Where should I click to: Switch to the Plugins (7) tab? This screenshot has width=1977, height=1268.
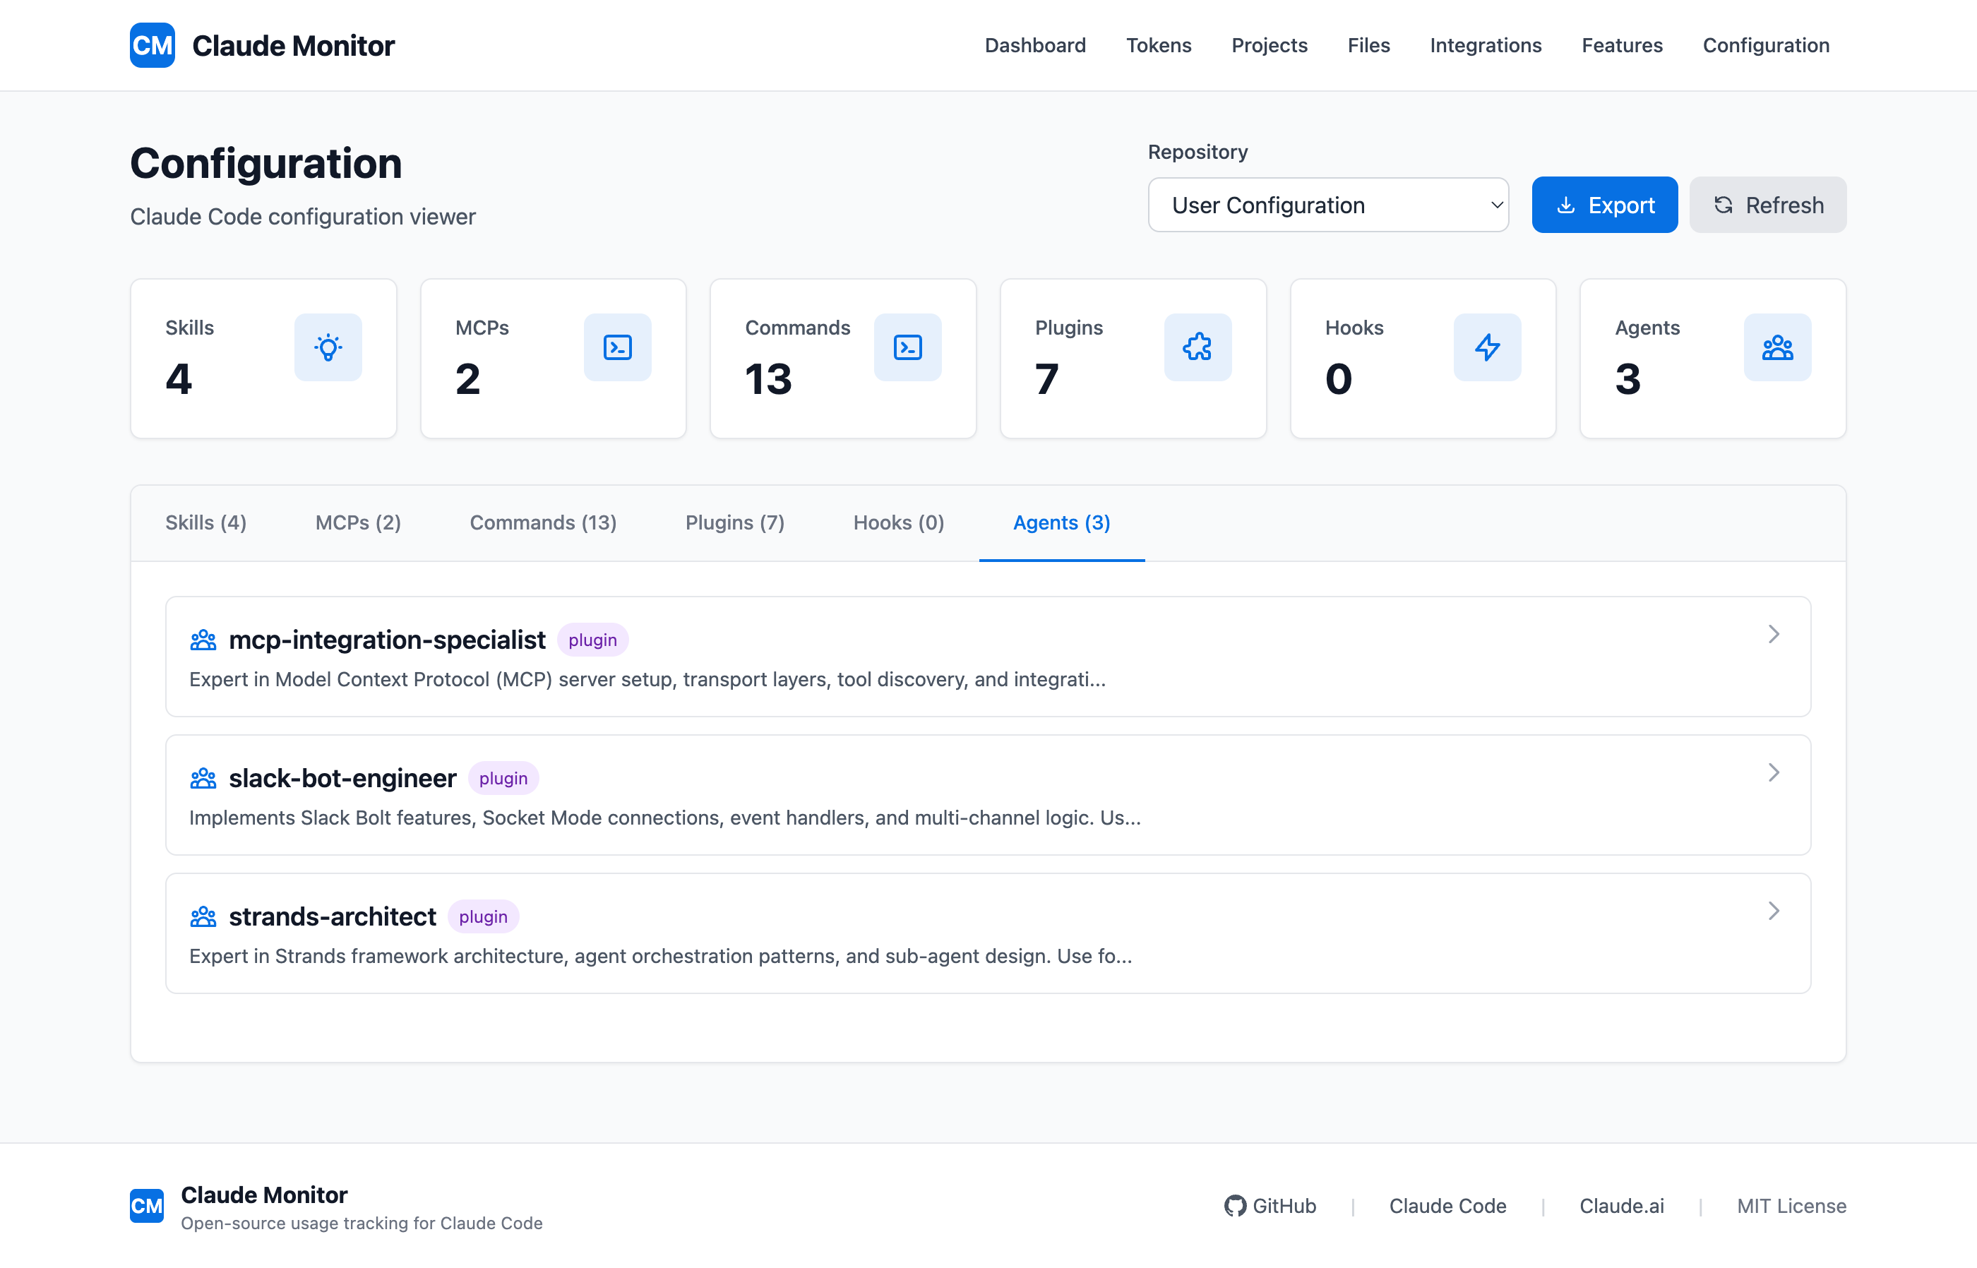point(734,523)
